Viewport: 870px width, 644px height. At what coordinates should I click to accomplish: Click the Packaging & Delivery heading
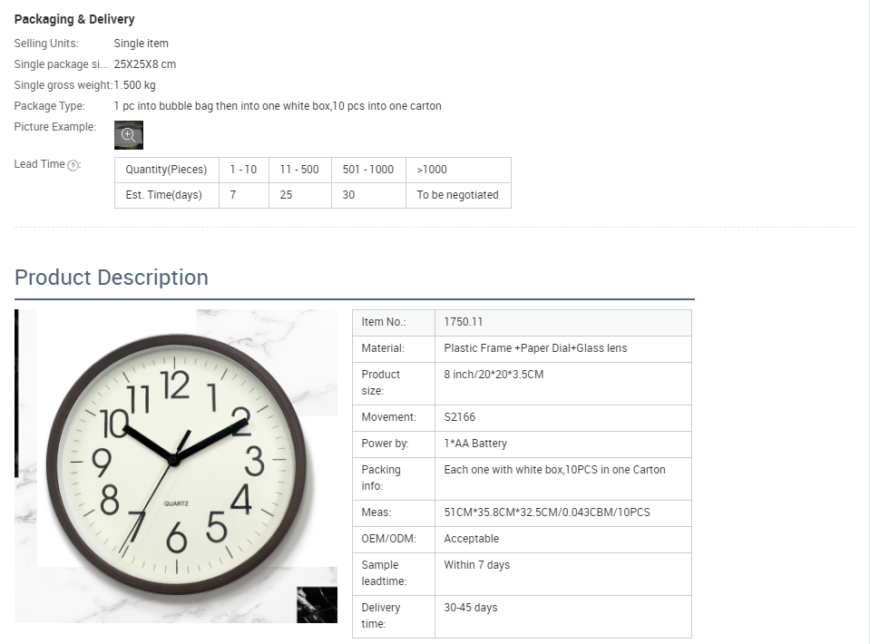tap(74, 19)
